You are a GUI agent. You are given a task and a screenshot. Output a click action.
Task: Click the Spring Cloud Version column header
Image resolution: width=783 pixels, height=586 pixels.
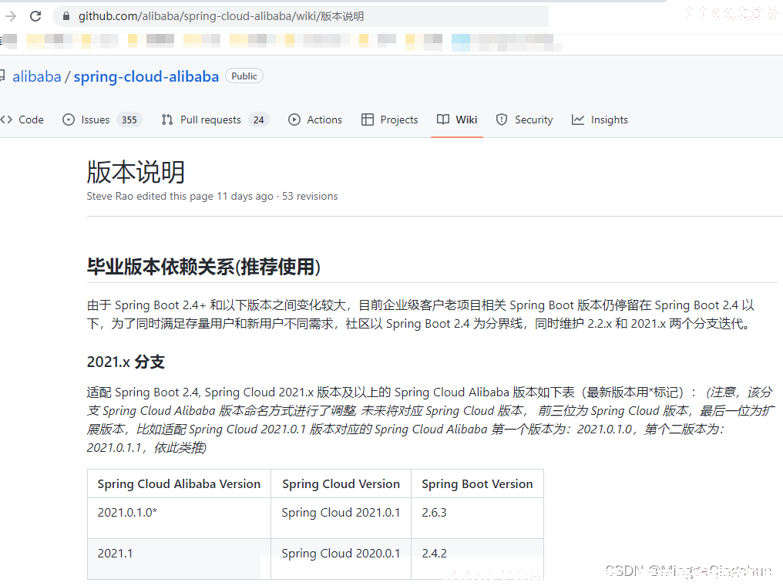pyautogui.click(x=341, y=484)
